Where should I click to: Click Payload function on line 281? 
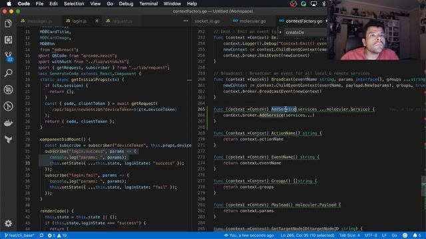click(280, 204)
